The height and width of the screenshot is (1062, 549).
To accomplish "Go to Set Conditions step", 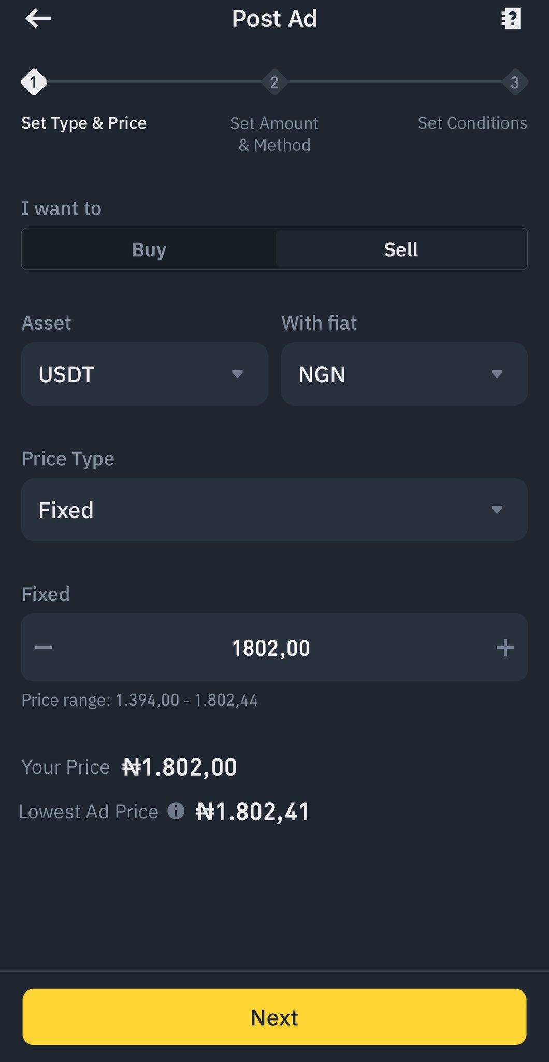I will pyautogui.click(x=472, y=123).
